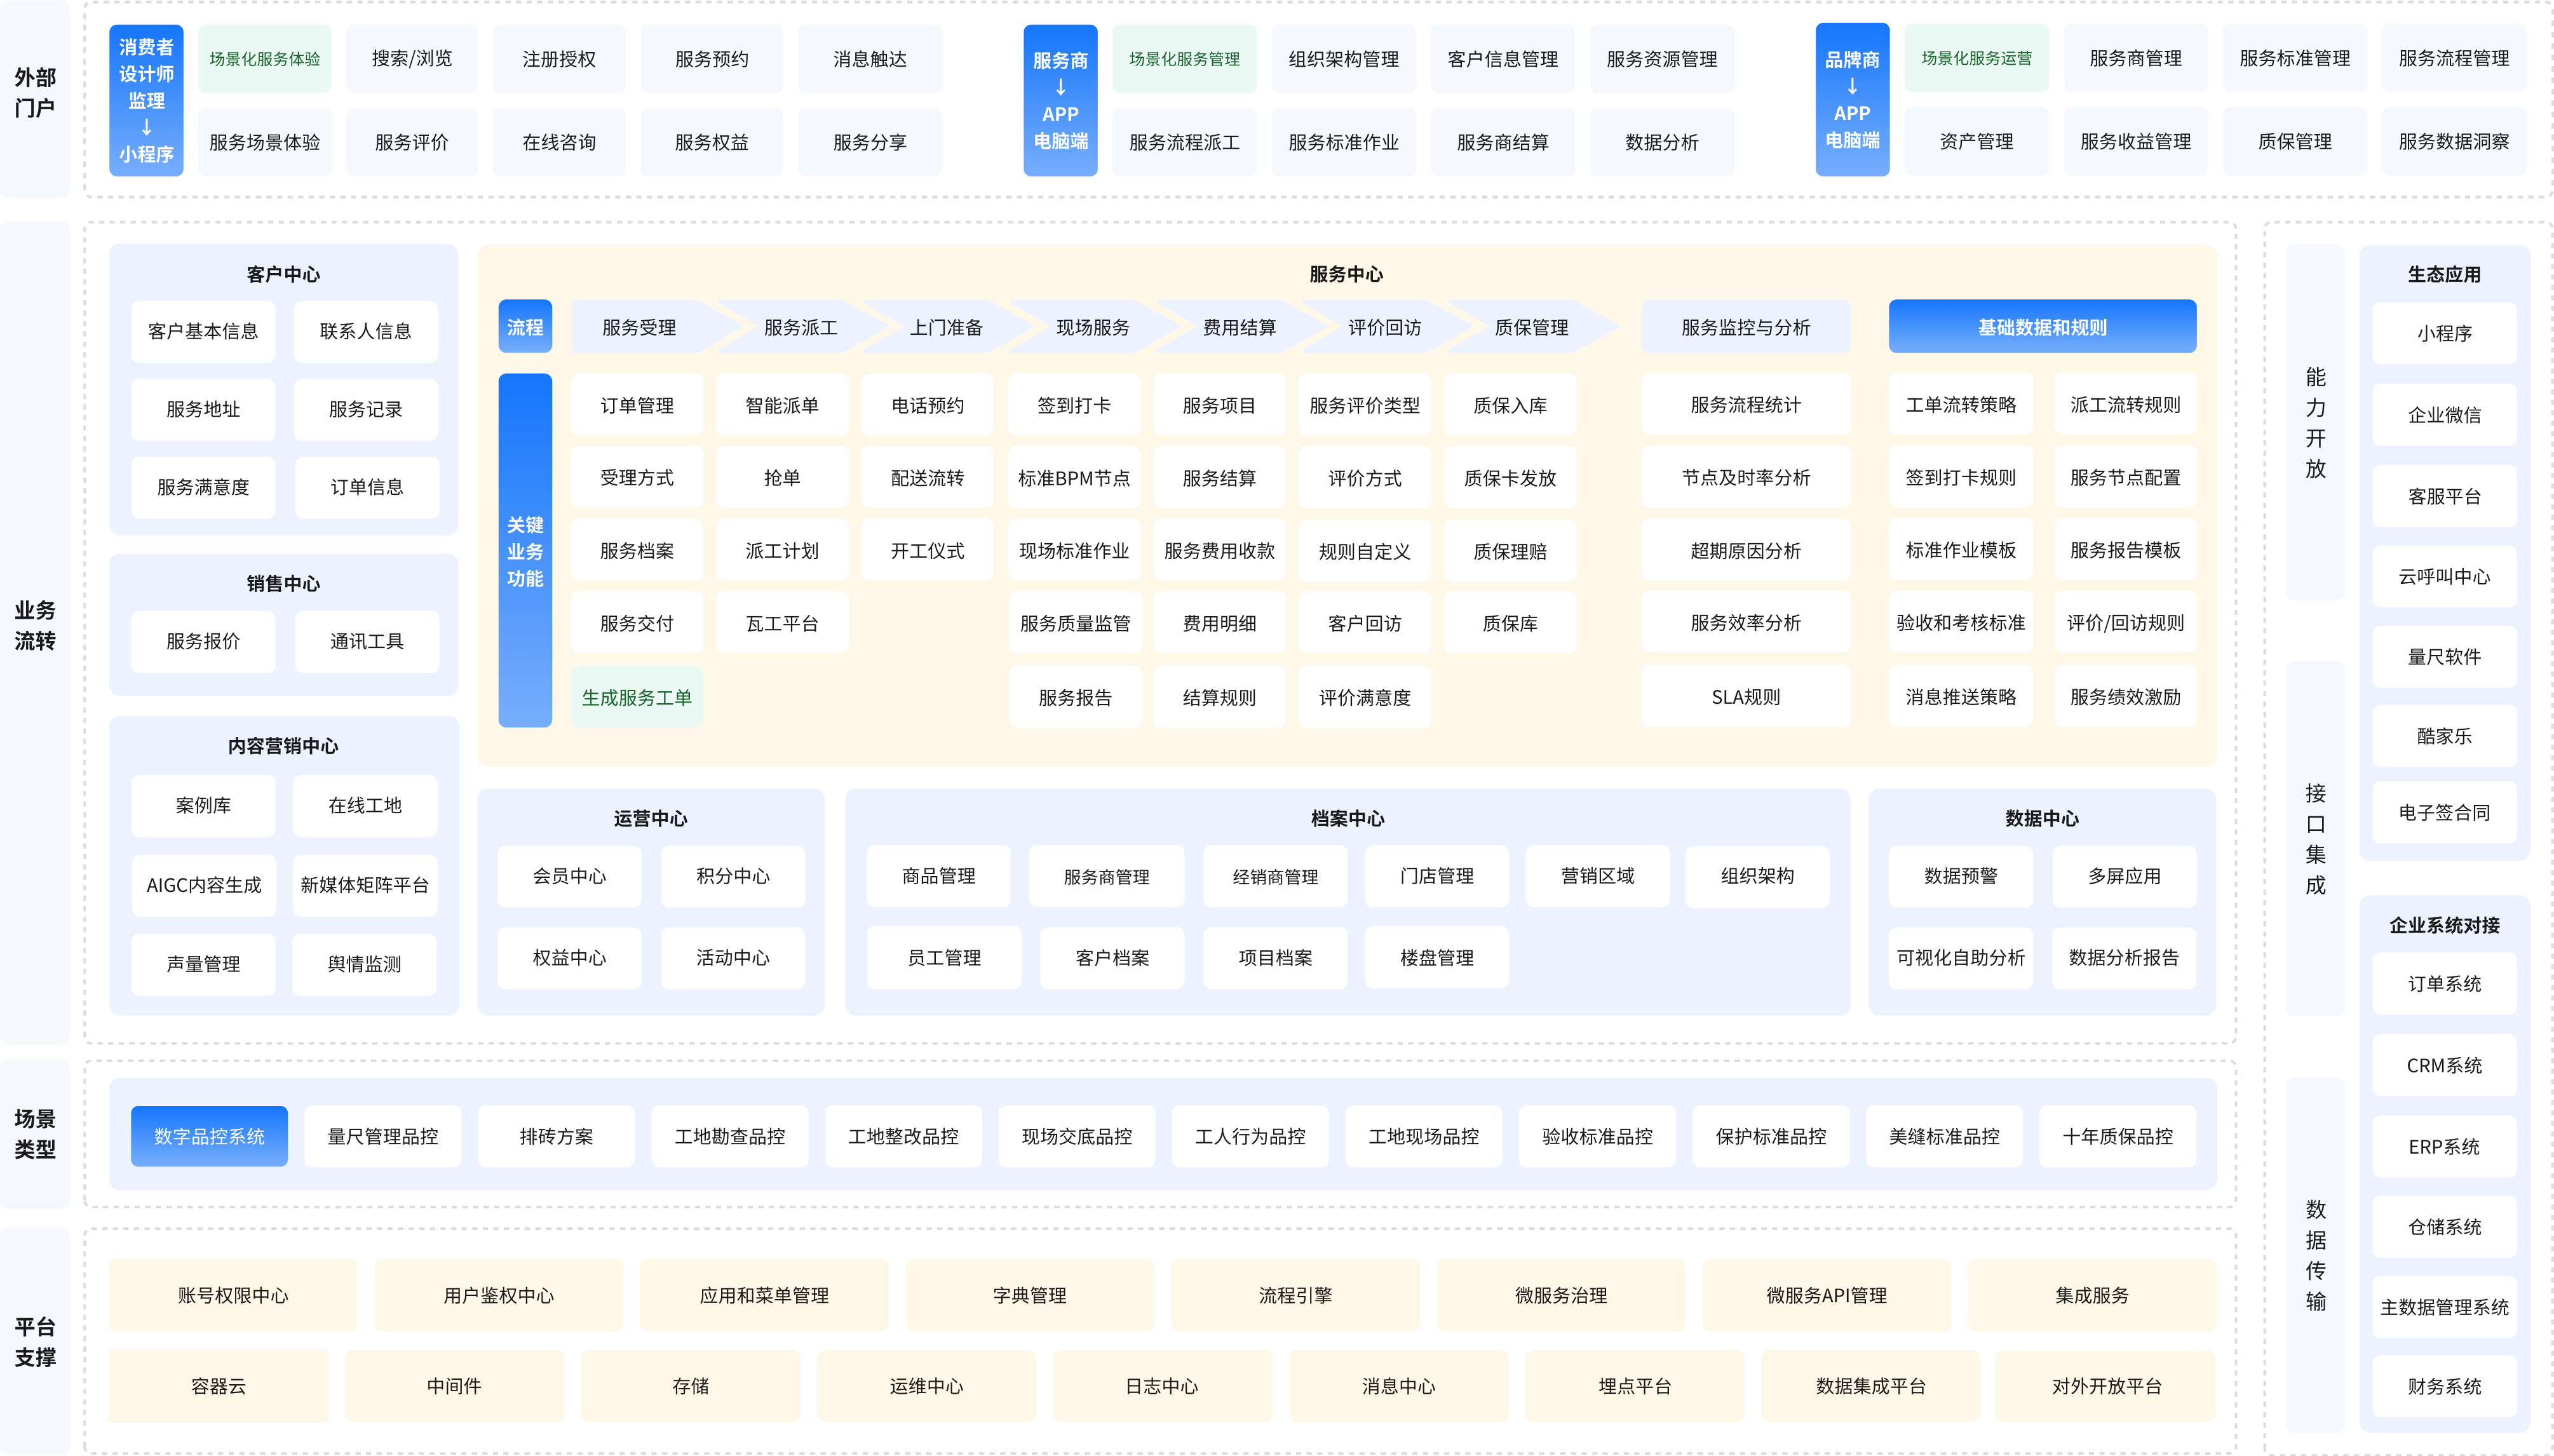Click the 多屏应用 box

pos(2124,876)
